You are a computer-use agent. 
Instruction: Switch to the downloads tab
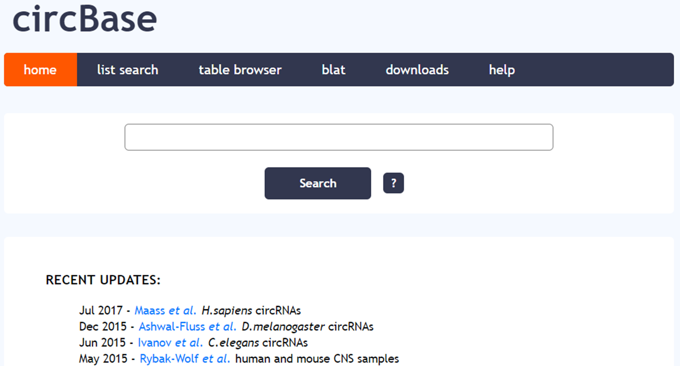417,70
